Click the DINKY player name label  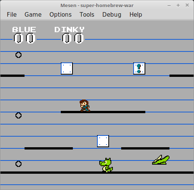click(x=69, y=30)
